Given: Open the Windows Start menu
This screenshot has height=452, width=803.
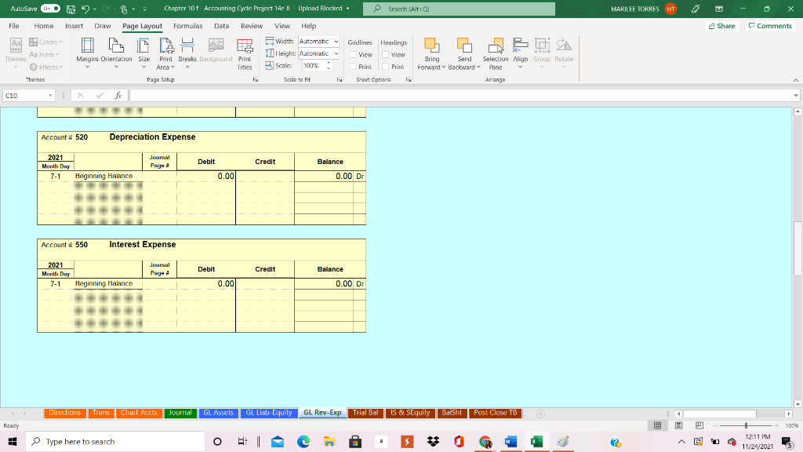Looking at the screenshot, I should (x=13, y=441).
